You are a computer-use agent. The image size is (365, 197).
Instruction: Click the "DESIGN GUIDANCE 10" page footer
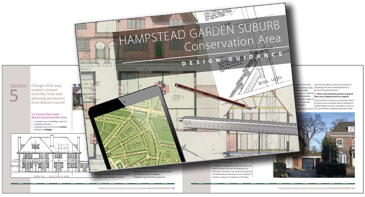tap(163, 188)
